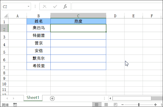Select row 7 header

[x=4, y=66]
